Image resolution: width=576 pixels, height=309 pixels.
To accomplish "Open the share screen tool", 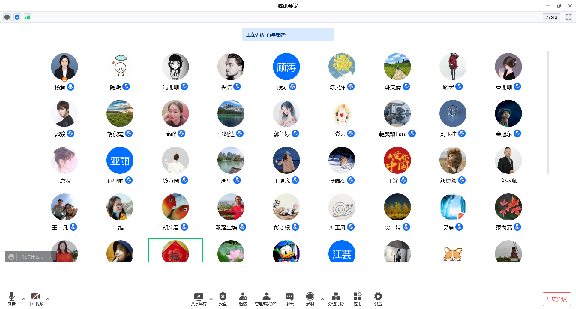I will pos(199,299).
